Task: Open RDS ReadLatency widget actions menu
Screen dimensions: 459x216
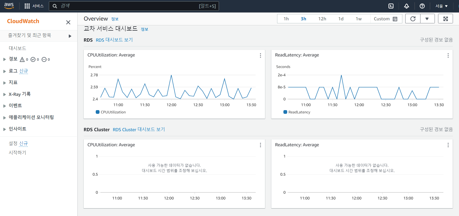Action: click(x=448, y=55)
